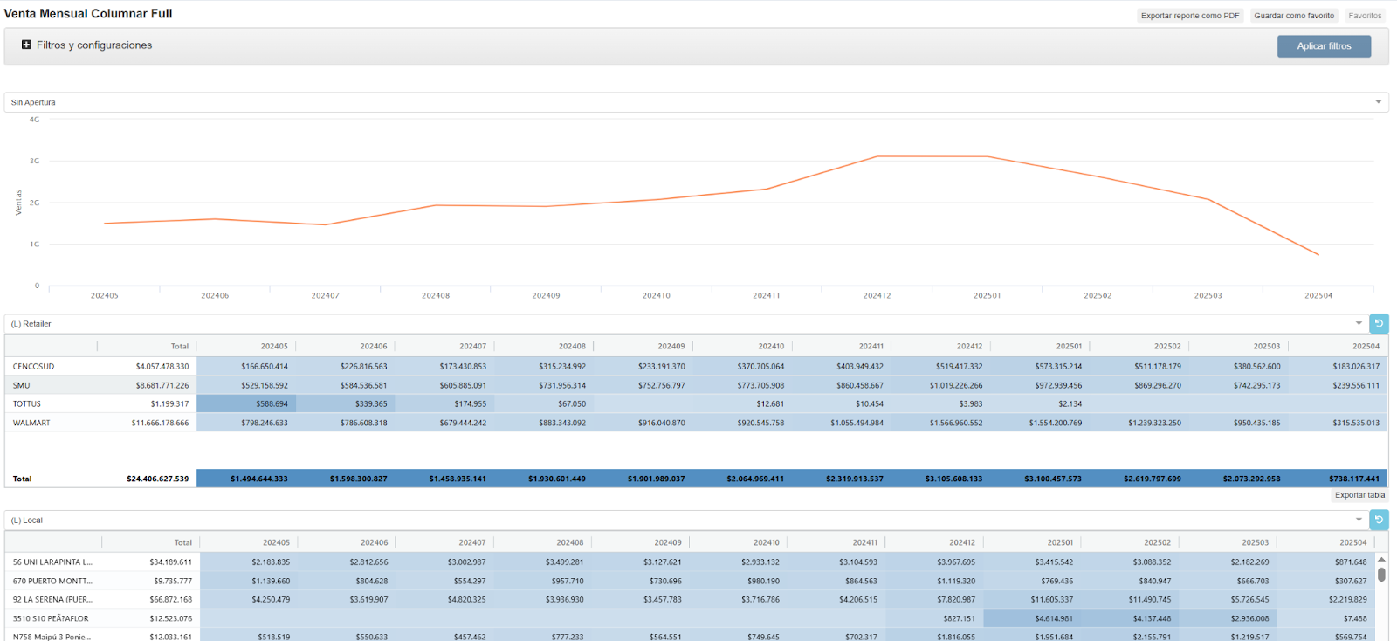
Task: Click Exportar tabla under Retailer table
Action: [1359, 495]
